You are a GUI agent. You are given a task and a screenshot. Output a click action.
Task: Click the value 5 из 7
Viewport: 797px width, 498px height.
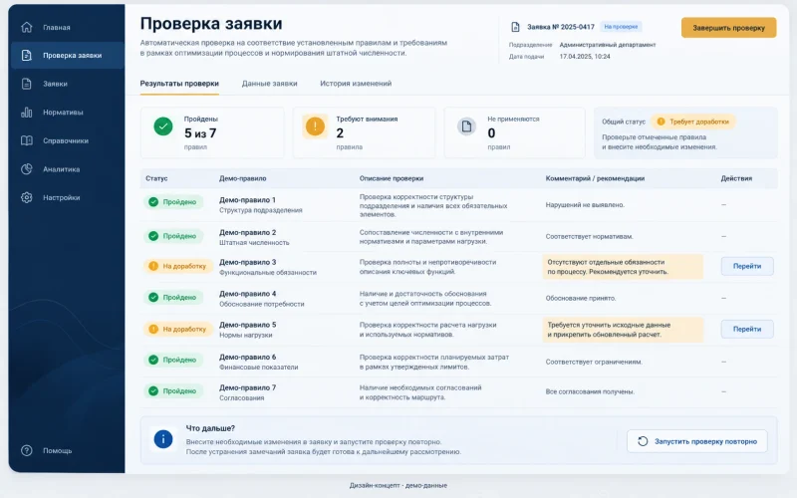[x=200, y=133]
